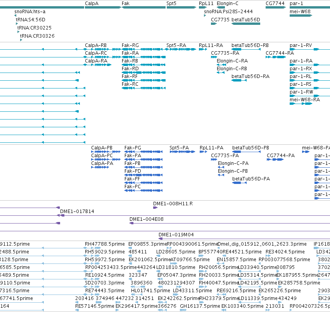Viewport: 330px width, 312px height.
Task: Click the tRNA:CR30225 label
Action: pyautogui.click(x=34, y=28)
